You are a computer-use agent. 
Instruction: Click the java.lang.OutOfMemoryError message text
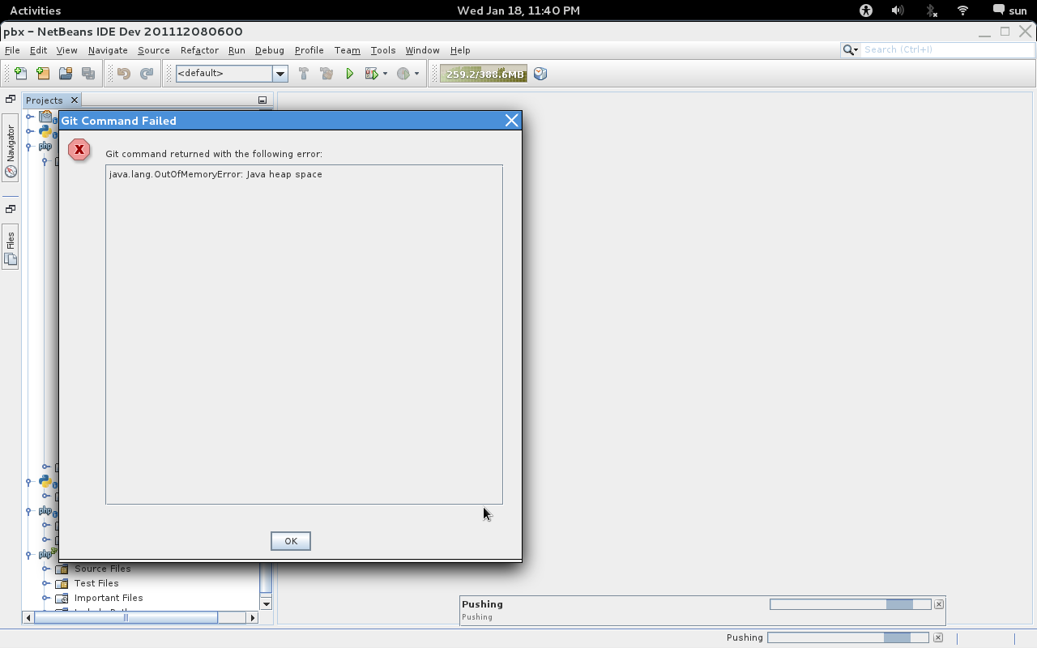[x=216, y=174]
